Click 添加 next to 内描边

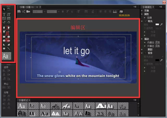tap(157, 42)
